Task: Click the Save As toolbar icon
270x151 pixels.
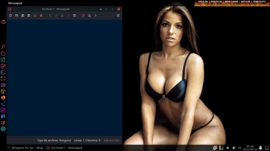Action: coord(29,16)
